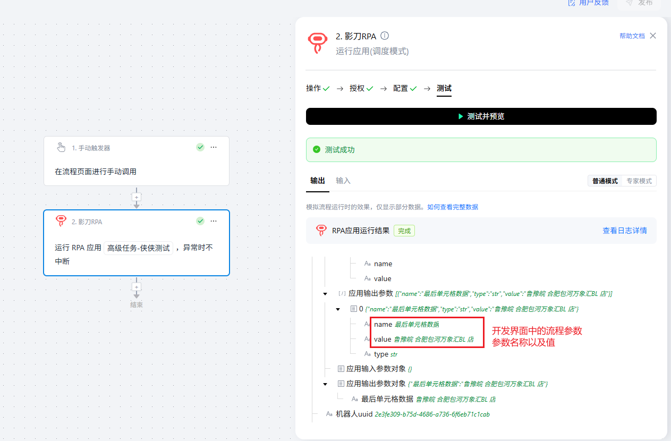Open the 帮助文档 help link
671x441 pixels.
click(632, 36)
